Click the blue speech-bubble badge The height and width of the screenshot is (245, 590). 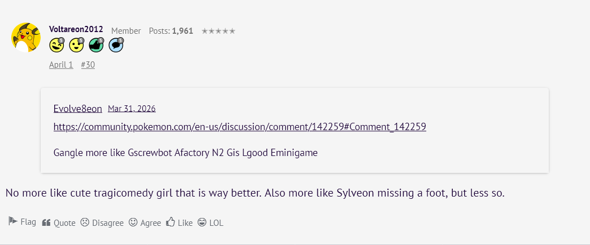tap(116, 44)
